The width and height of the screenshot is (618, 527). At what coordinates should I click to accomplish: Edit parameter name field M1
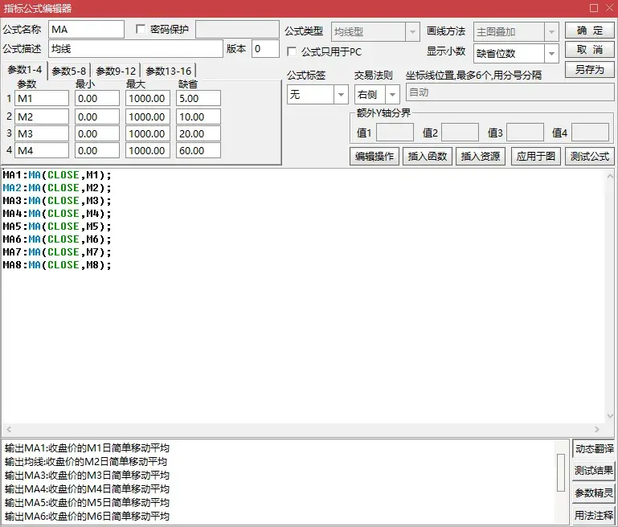pyautogui.click(x=42, y=99)
